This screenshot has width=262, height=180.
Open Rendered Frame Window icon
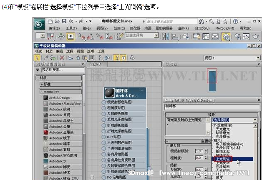tap(246, 37)
